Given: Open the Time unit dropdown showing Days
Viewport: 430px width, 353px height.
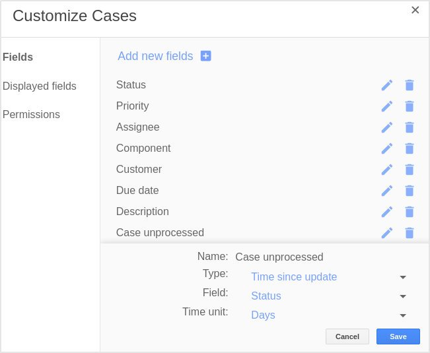Looking at the screenshot, I should [328, 315].
